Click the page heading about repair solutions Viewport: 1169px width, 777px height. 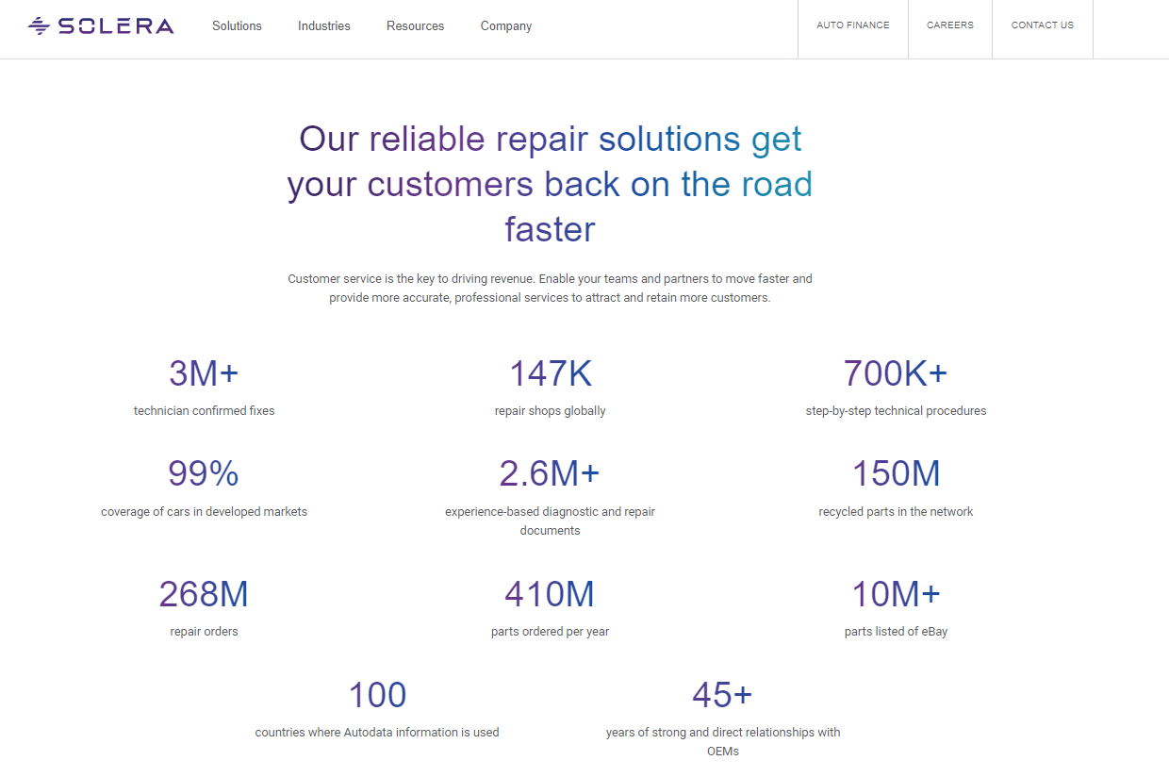[x=550, y=184]
